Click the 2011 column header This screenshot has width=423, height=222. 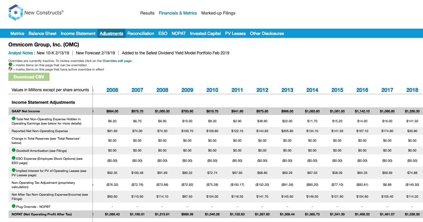tap(237, 90)
